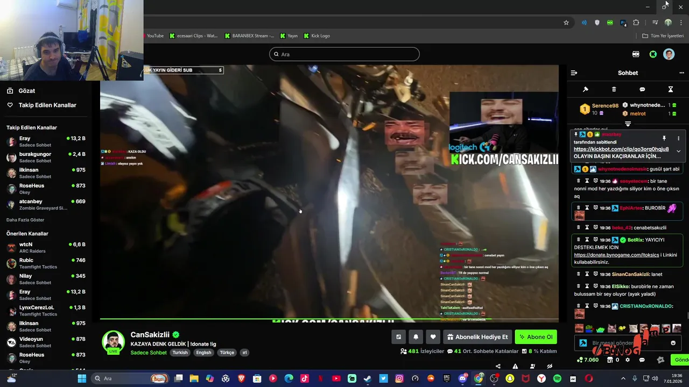The image size is (689, 387).
Task: Open the moderator hammer tool in chat header
Action: (586, 89)
